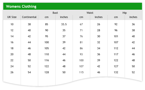Image resolution: width=145 pixels, height=90 pixels.
Task: Click hip 127 cm value
Action: coord(116,66)
